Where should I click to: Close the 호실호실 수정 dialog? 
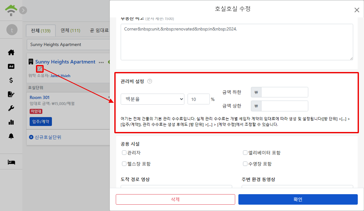pos(357,10)
